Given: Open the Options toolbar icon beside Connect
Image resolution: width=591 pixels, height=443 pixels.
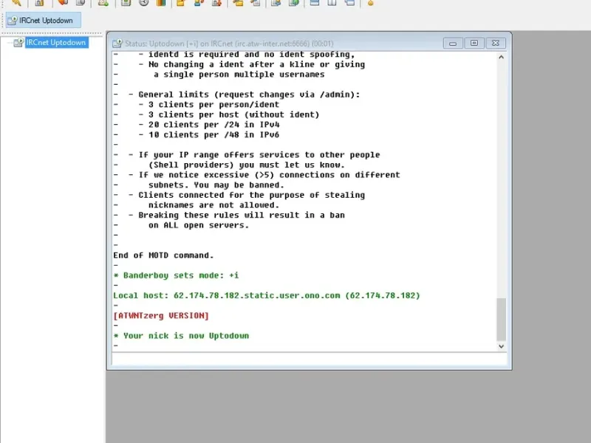Looking at the screenshot, I should point(39,3).
